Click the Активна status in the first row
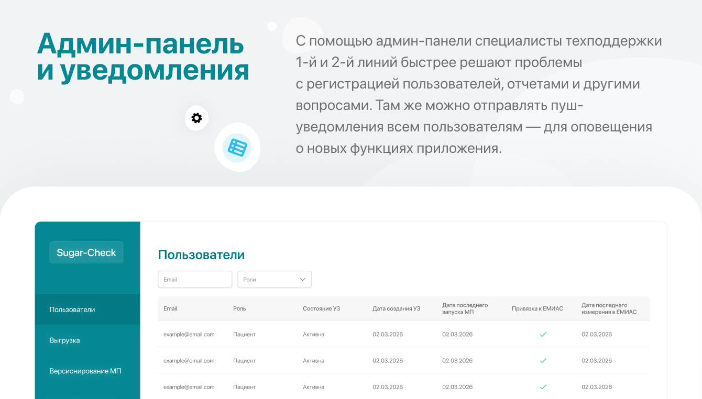The width and height of the screenshot is (702, 399). click(x=313, y=334)
